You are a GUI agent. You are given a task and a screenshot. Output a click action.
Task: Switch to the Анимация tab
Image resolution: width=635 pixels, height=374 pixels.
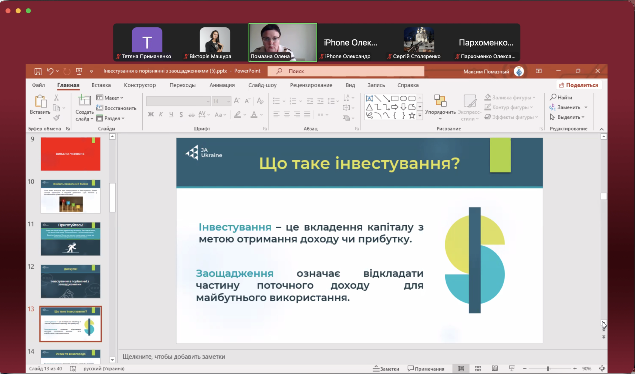click(222, 85)
